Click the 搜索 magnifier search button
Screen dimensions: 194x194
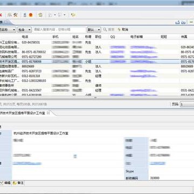[109, 30]
